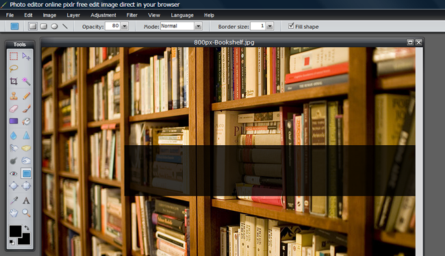
Task: Select the Hand pan tool
Action: click(x=14, y=213)
